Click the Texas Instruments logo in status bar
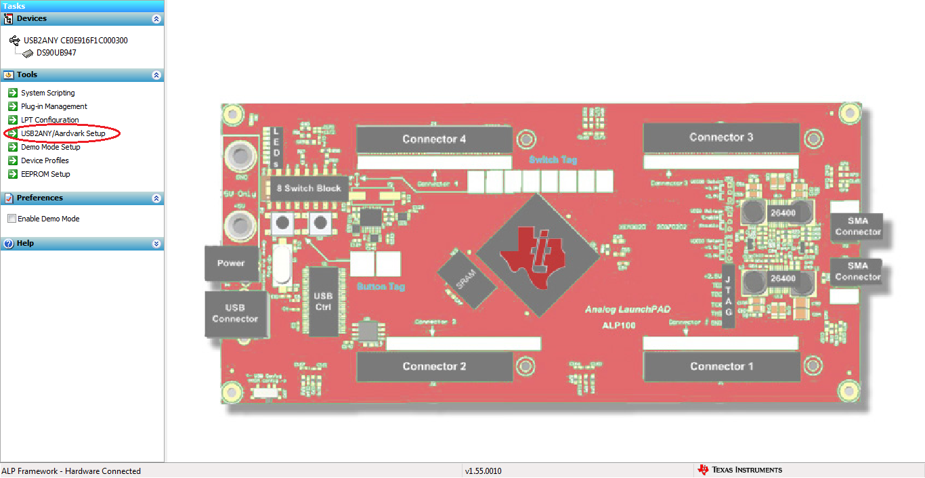925x478 pixels. tap(740, 470)
